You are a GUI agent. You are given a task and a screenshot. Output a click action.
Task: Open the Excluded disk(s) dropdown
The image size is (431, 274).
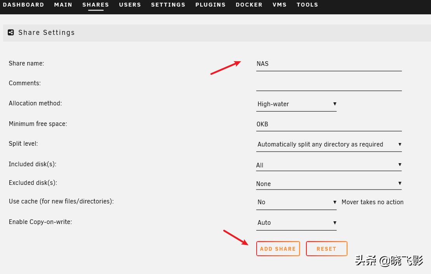(x=329, y=184)
